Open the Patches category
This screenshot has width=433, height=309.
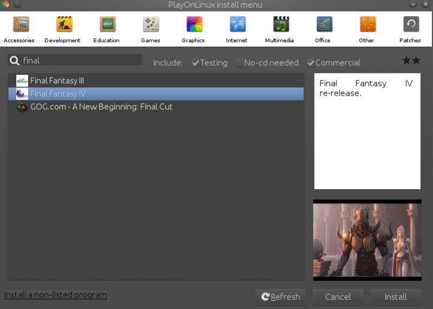pyautogui.click(x=410, y=29)
